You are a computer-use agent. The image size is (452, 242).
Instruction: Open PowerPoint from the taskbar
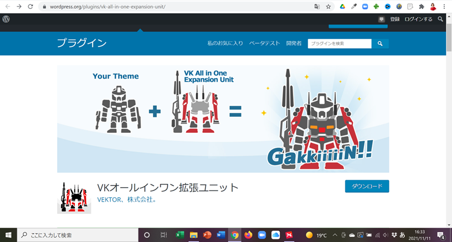(207, 235)
